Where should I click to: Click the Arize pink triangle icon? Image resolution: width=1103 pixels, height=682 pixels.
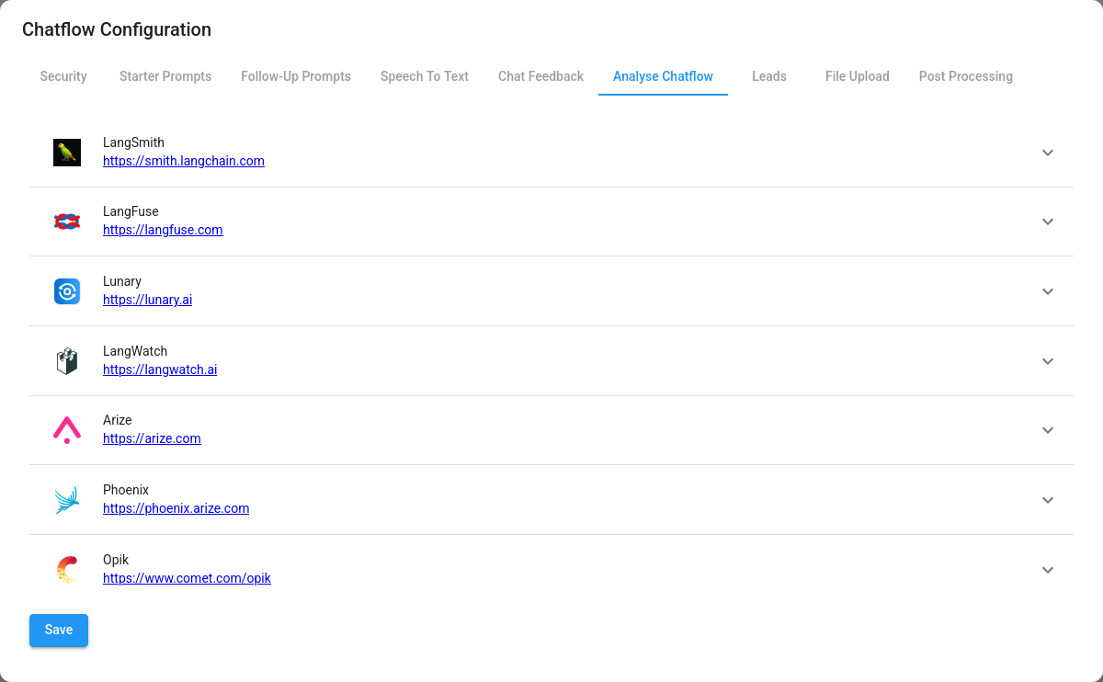click(x=66, y=429)
